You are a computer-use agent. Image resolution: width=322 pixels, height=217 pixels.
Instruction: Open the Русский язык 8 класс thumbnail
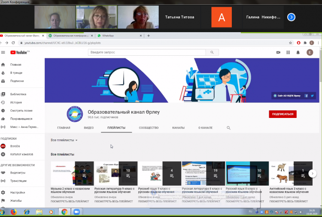tap(247, 174)
